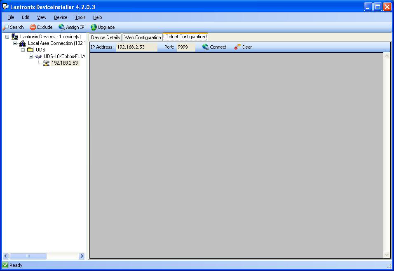The height and width of the screenshot is (271, 394).
Task: Select the UDS-10/Cobox-FL IA tree row
Action: click(x=64, y=56)
